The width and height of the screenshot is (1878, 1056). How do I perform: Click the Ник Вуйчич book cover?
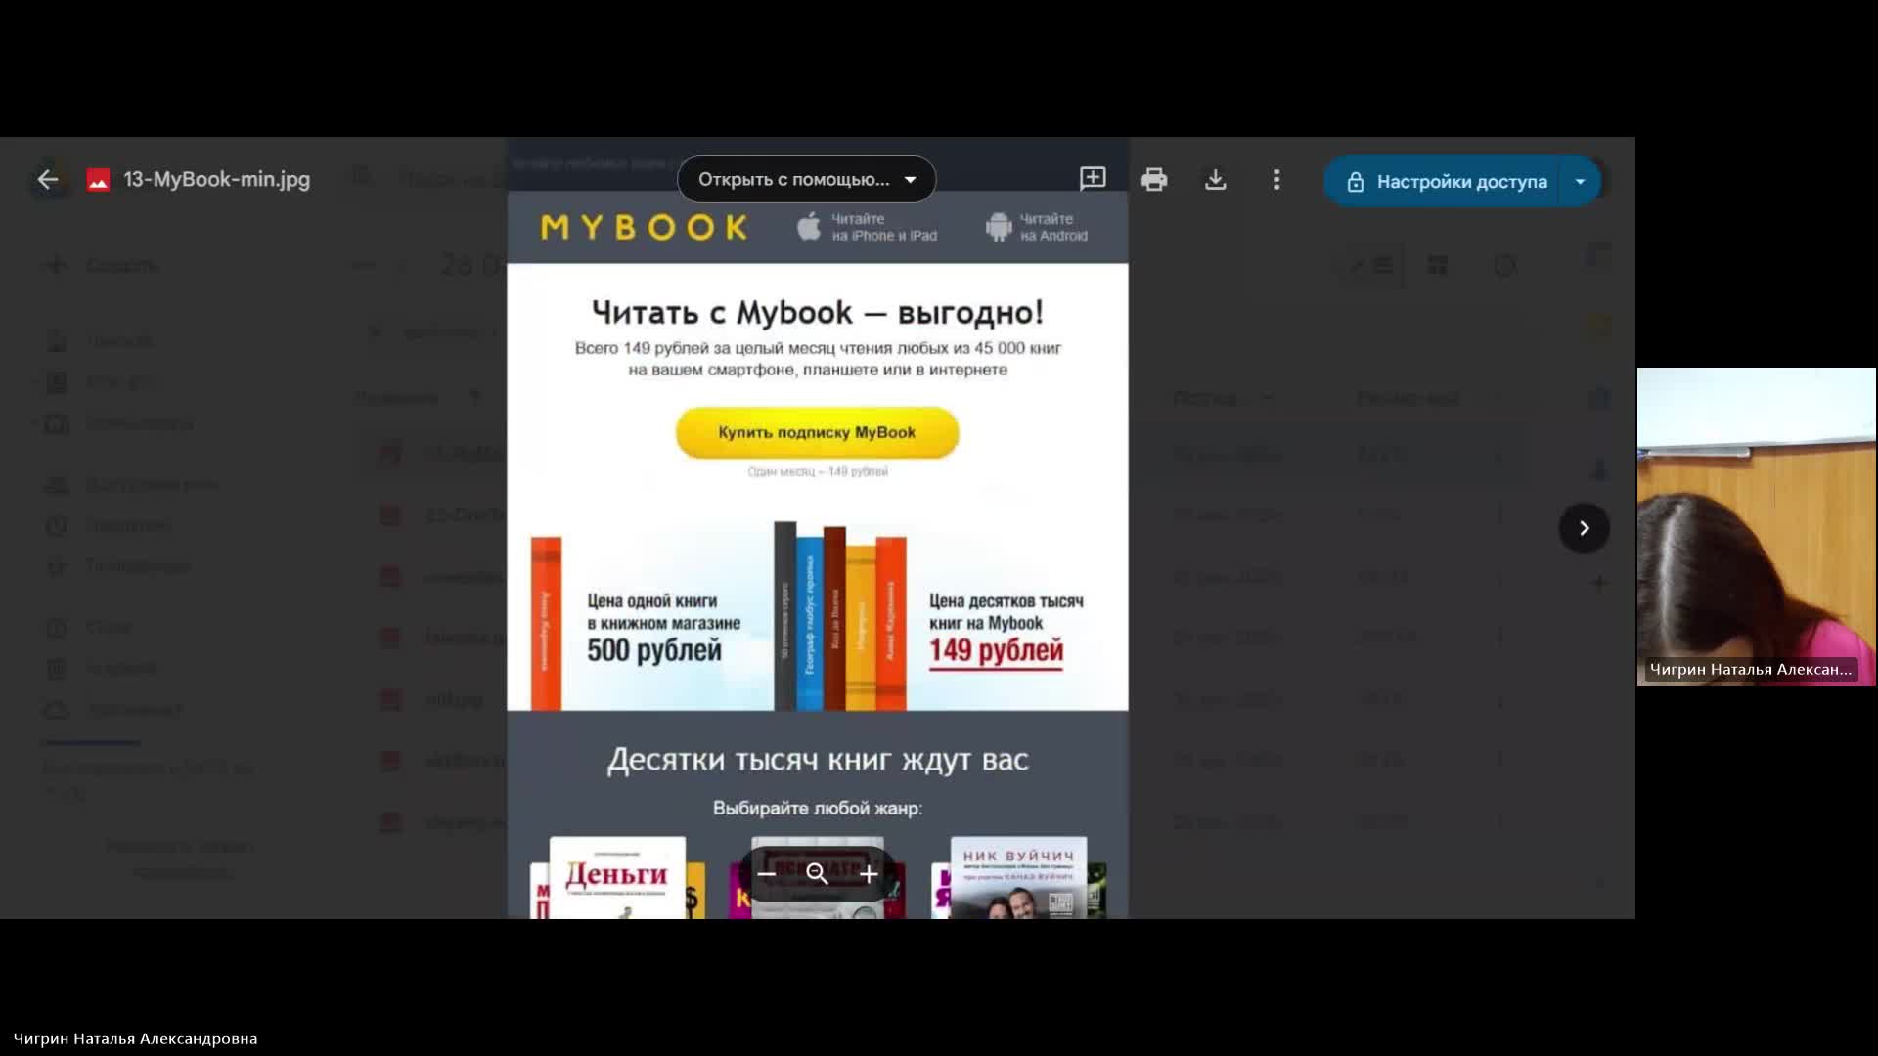pyautogui.click(x=1018, y=877)
